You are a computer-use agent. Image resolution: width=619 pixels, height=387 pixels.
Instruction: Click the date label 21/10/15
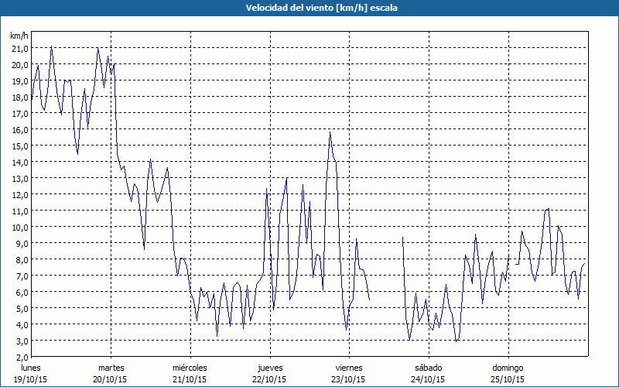pyautogui.click(x=190, y=379)
